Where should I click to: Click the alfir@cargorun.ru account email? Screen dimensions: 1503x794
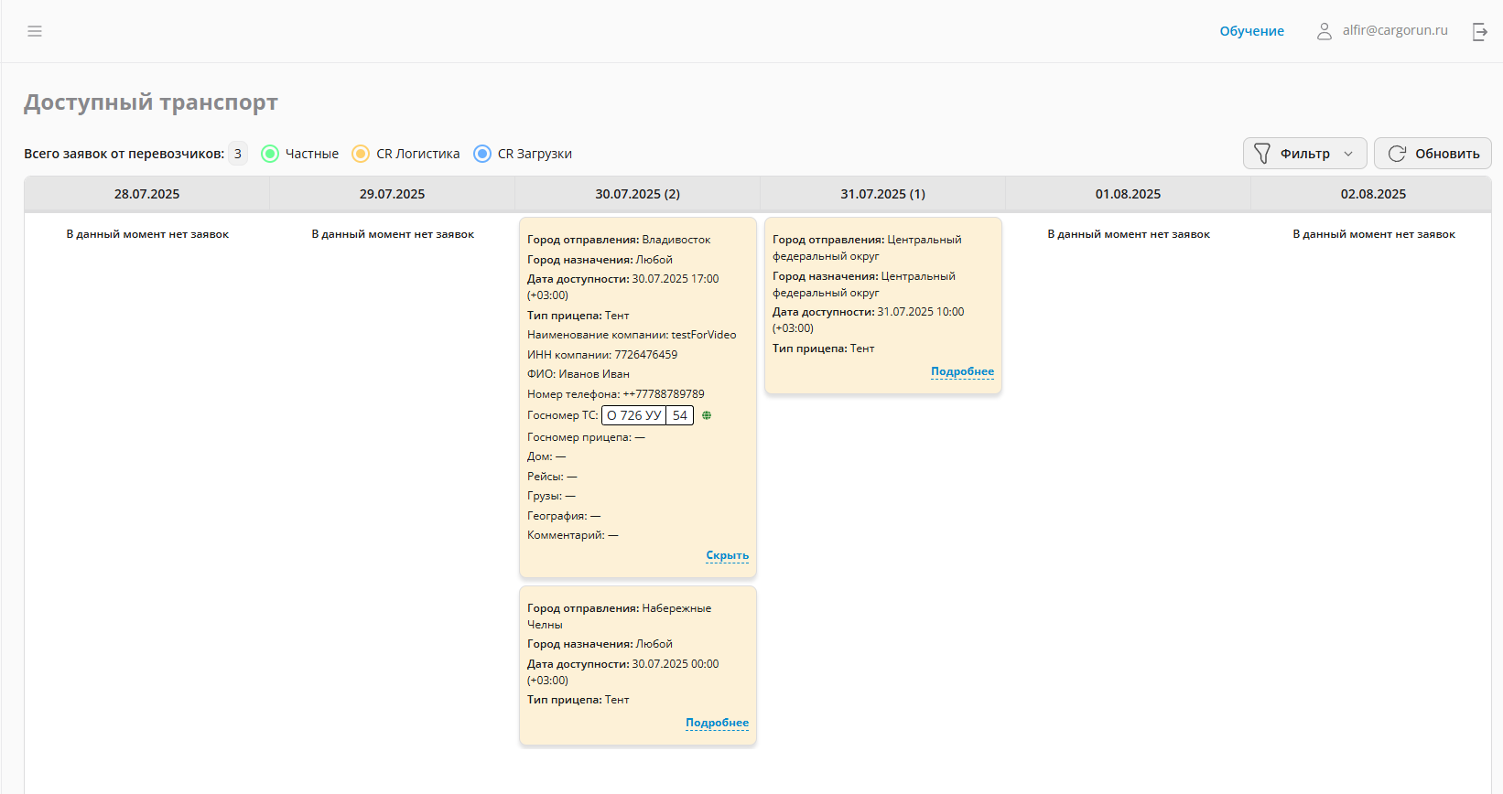[x=1395, y=30]
